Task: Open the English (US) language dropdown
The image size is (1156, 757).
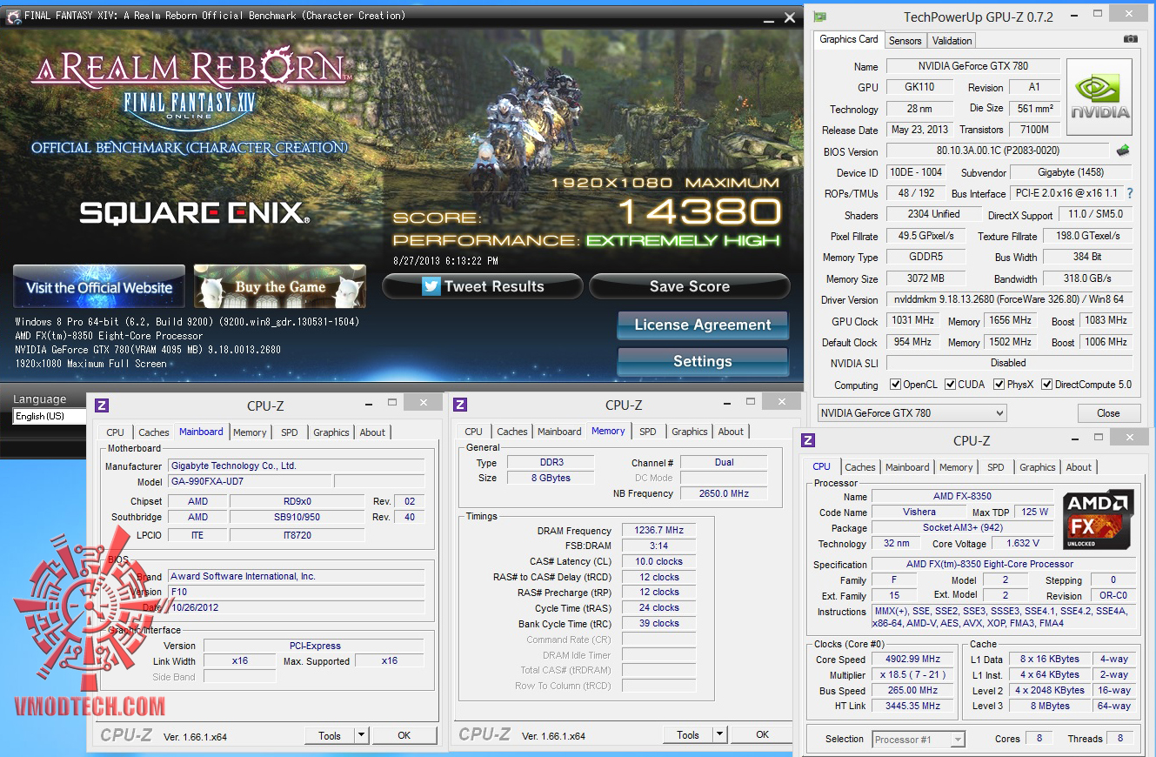Action: click(x=50, y=416)
